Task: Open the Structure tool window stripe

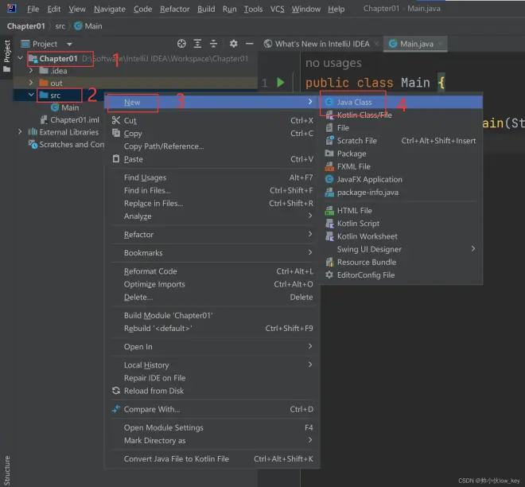Action: (6, 470)
